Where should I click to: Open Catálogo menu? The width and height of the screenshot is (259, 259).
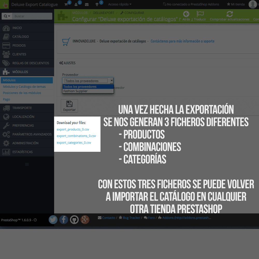[27, 37]
